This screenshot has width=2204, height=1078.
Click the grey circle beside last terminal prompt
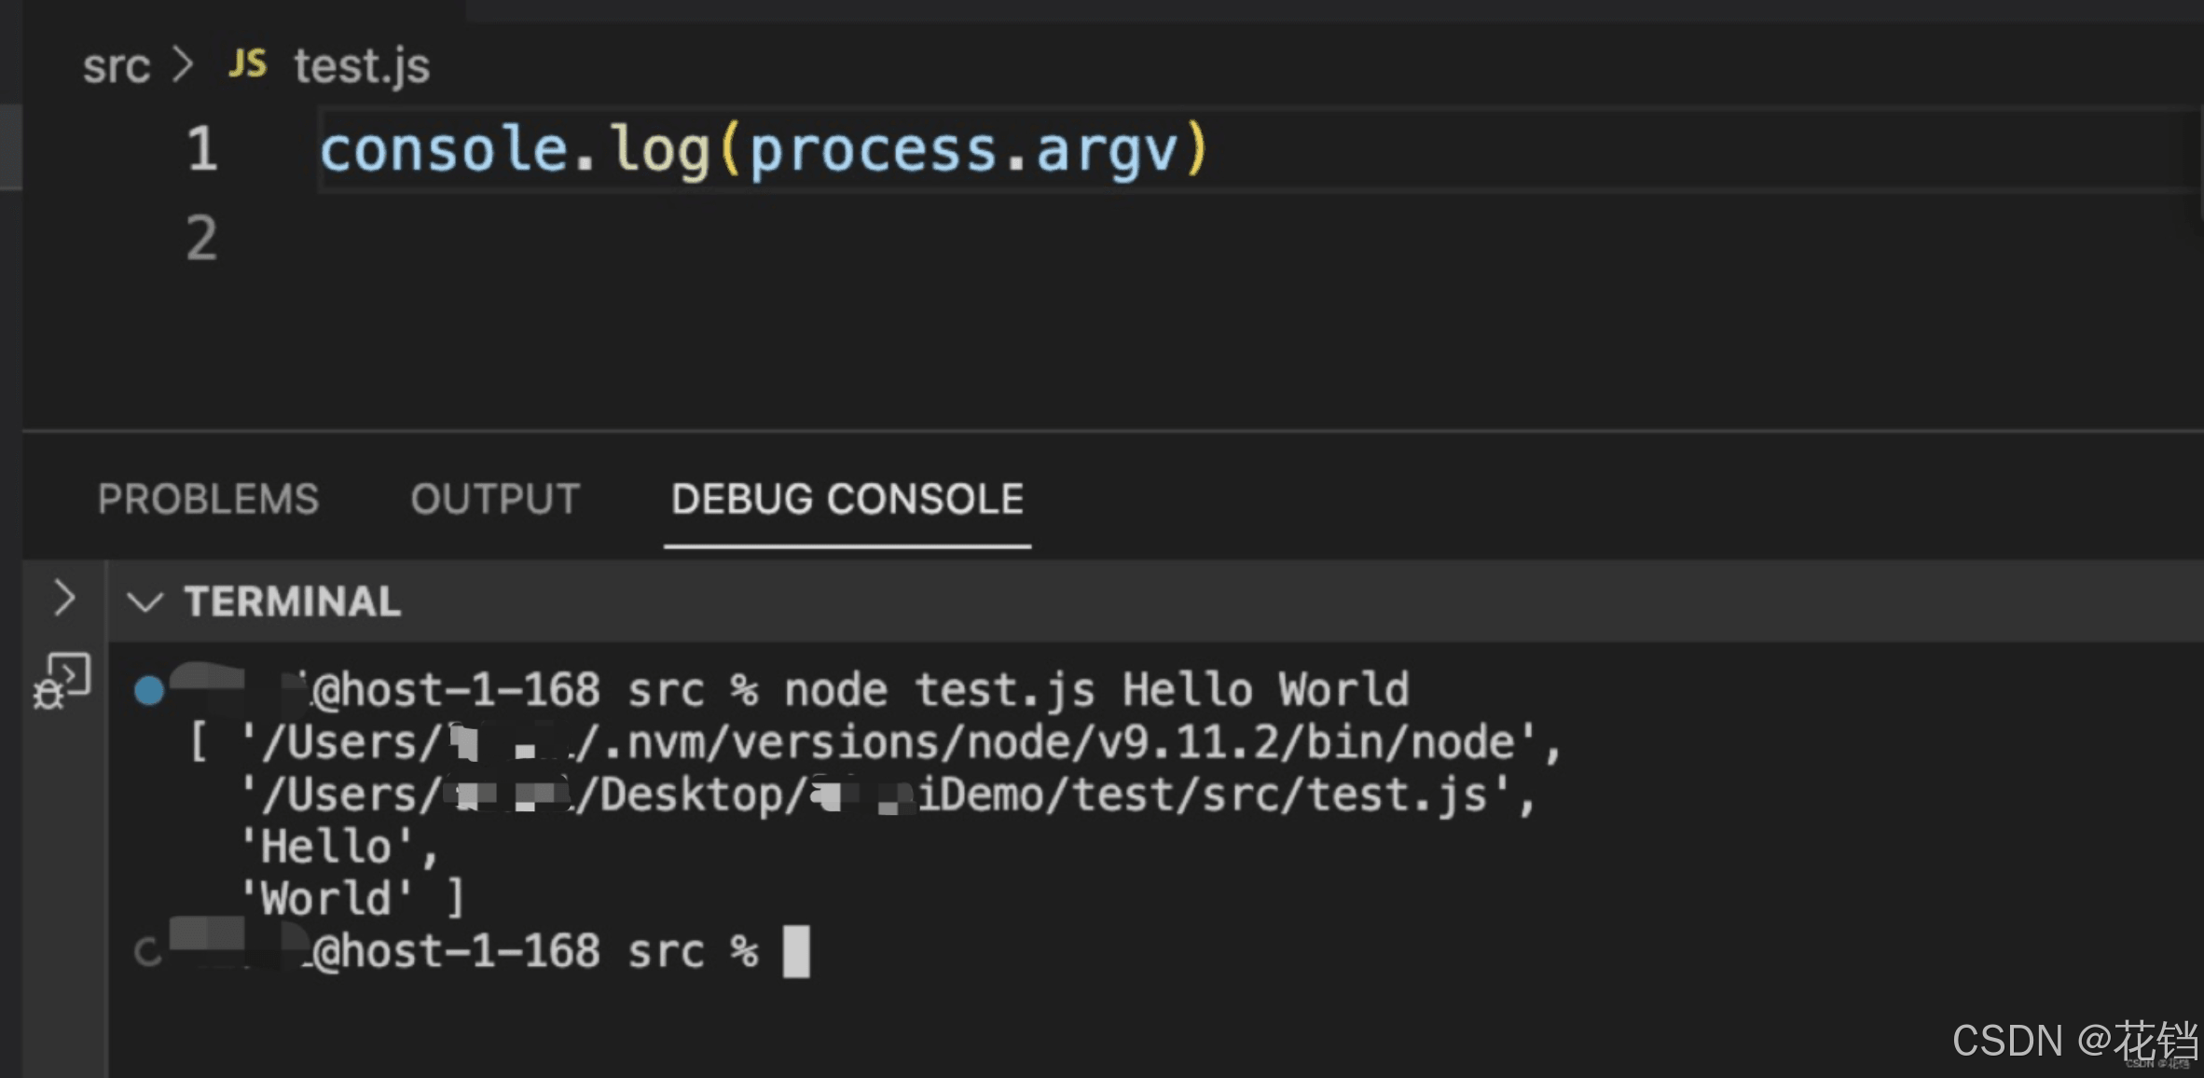pyautogui.click(x=147, y=952)
